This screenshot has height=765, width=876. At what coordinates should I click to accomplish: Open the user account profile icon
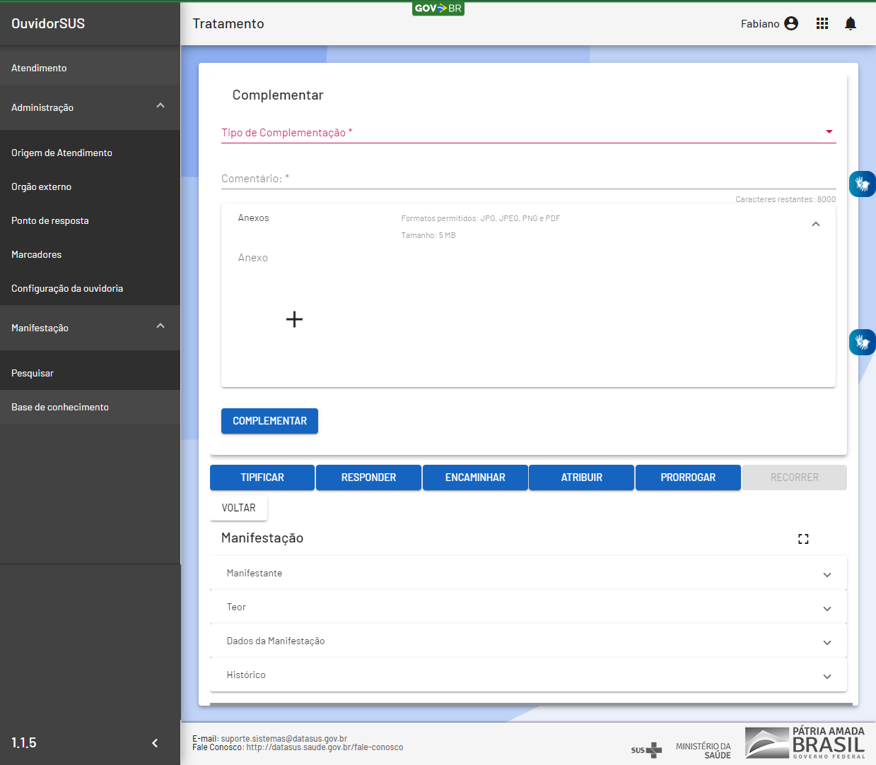click(x=791, y=23)
